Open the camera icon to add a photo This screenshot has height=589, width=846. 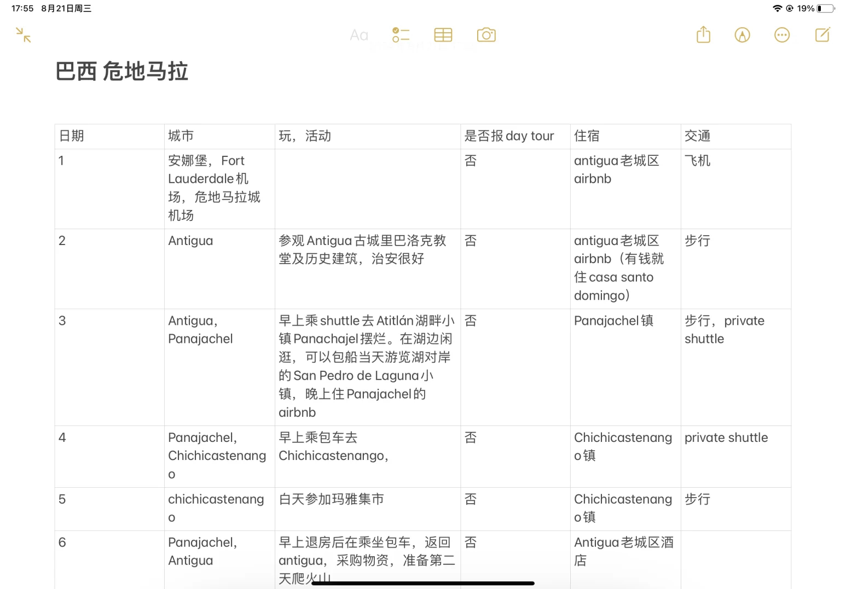(486, 35)
